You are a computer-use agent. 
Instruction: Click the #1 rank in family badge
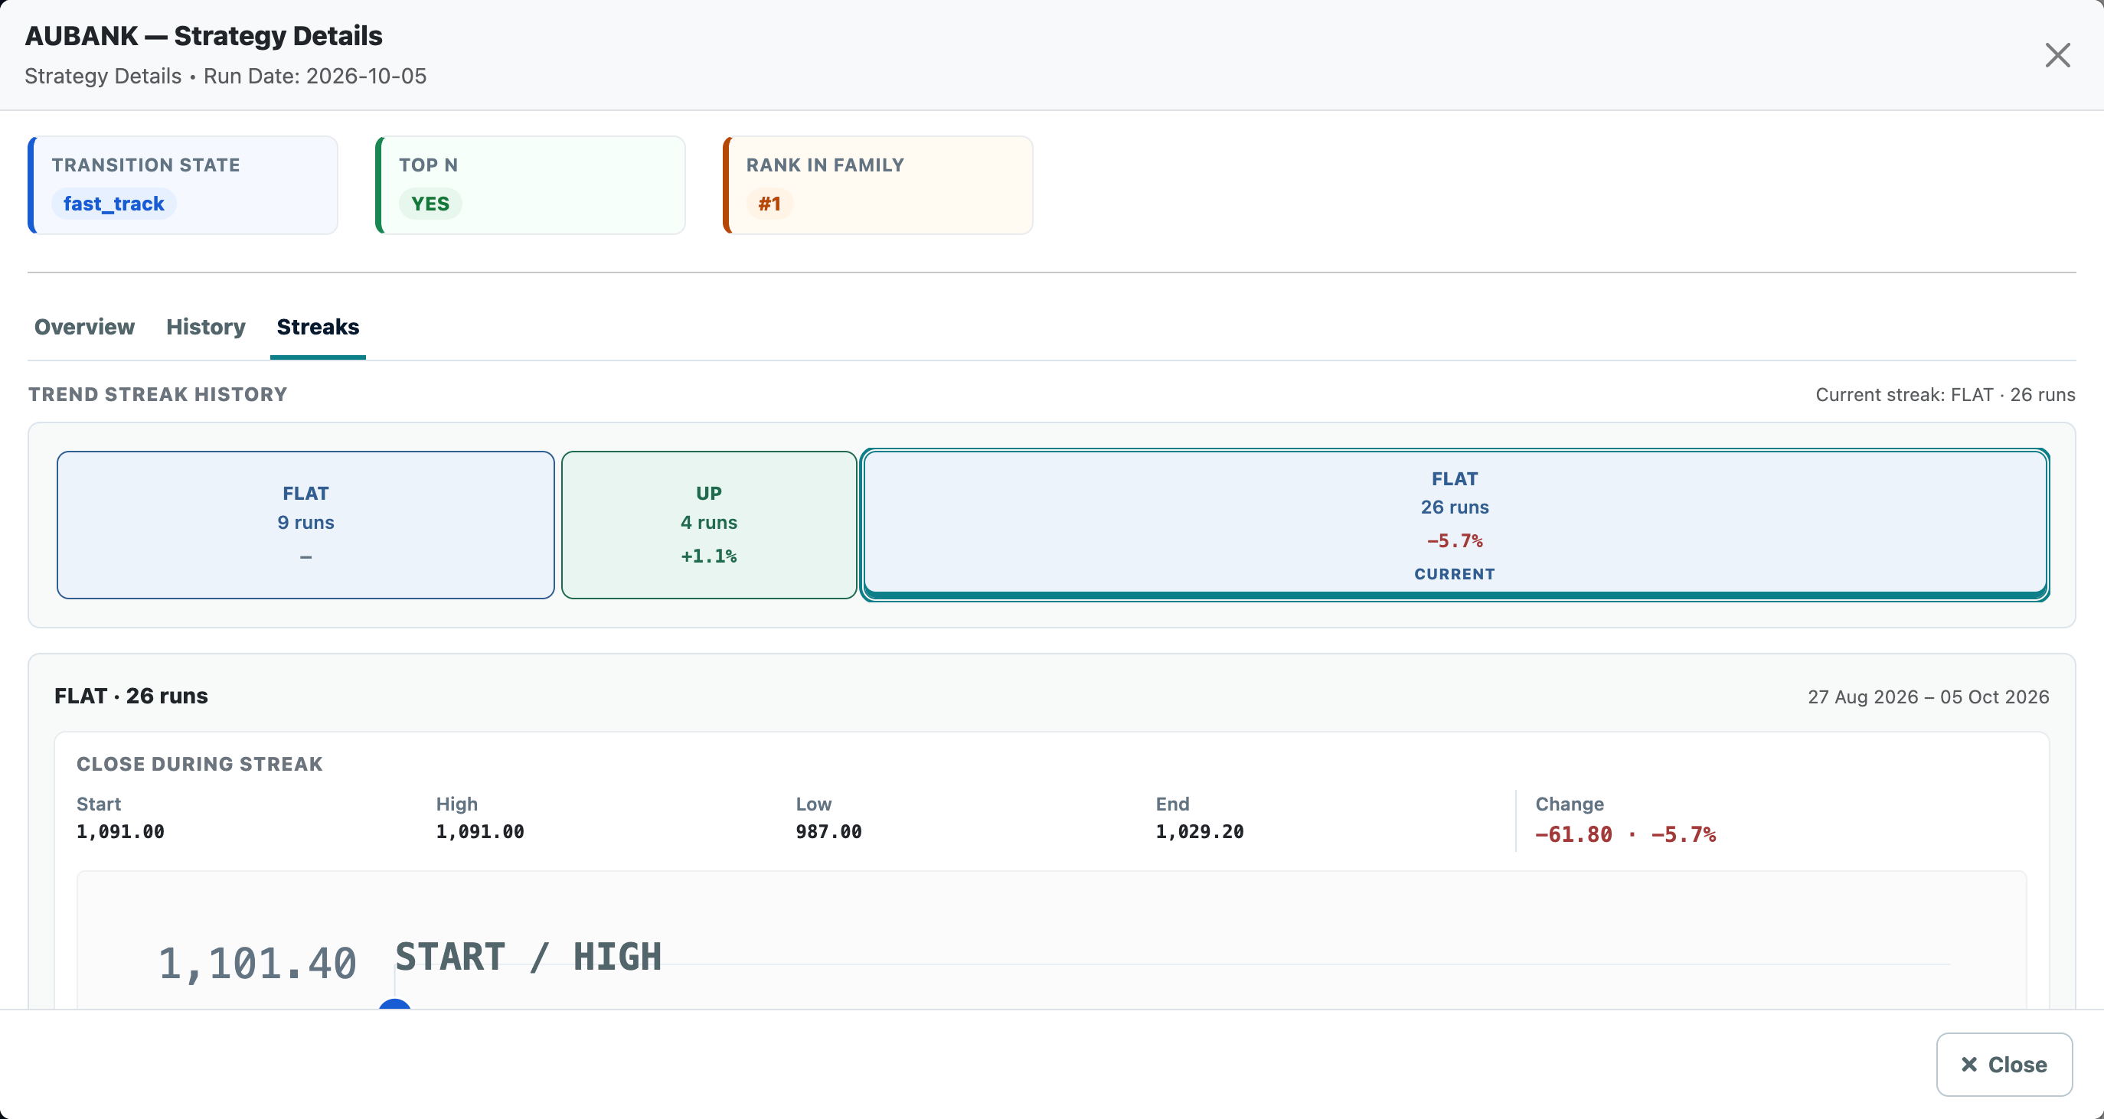(769, 204)
